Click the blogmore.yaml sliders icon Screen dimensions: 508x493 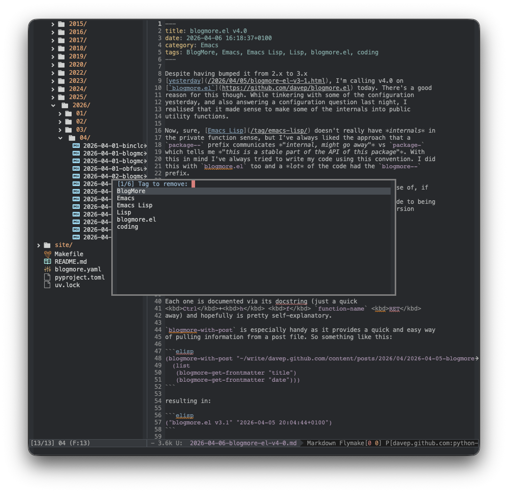click(47, 269)
